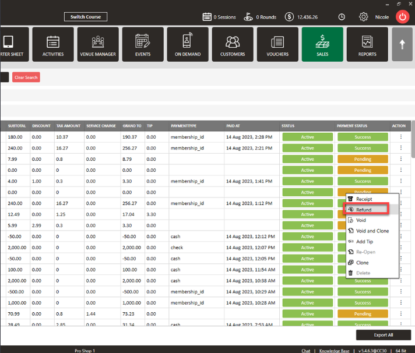Select Add Tip in context menu

tap(365, 241)
